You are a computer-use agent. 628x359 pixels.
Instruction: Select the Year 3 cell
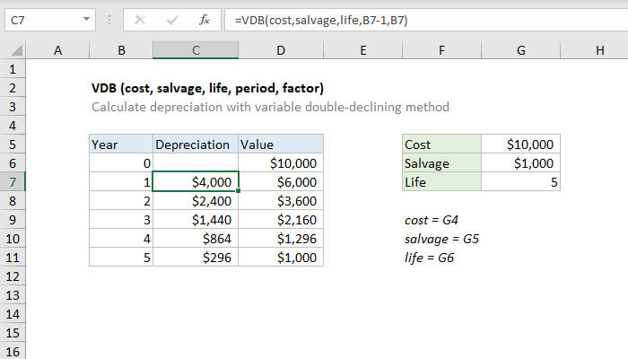point(121,220)
